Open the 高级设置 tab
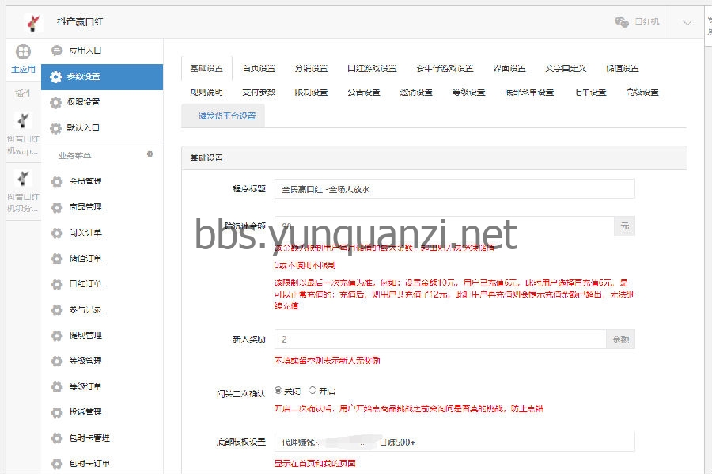 point(642,92)
